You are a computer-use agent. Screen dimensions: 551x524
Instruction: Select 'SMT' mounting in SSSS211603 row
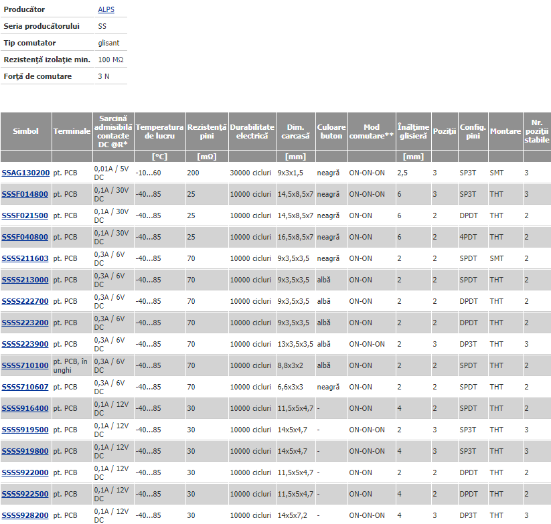[x=497, y=258]
